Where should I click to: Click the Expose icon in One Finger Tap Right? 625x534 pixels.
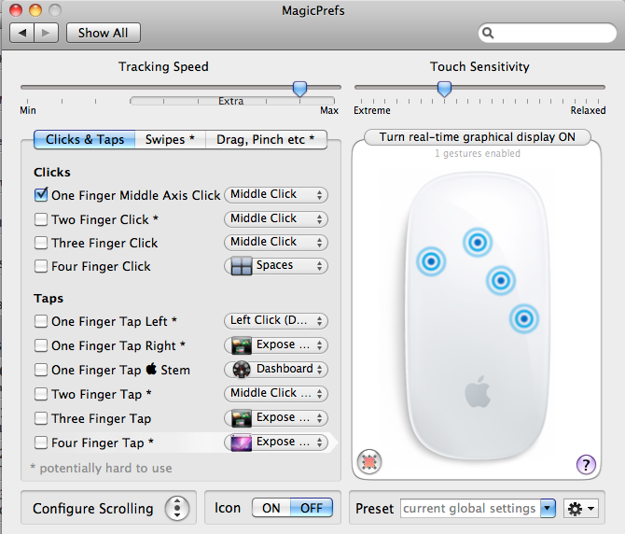click(x=242, y=345)
